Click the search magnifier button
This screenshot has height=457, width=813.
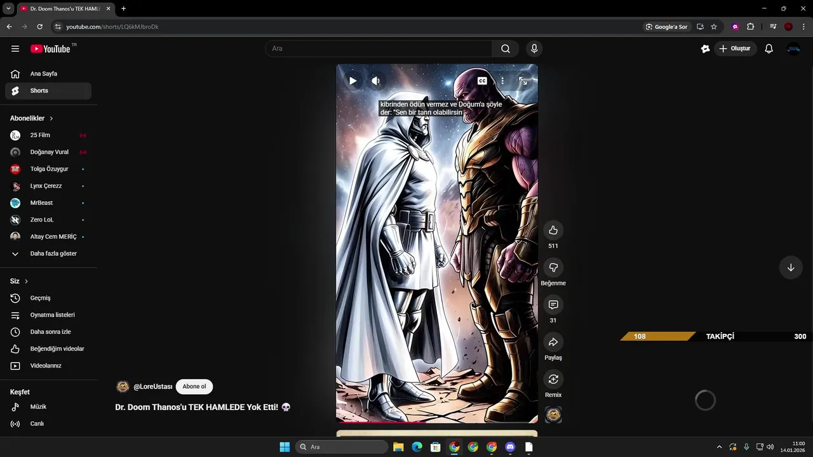click(506, 49)
